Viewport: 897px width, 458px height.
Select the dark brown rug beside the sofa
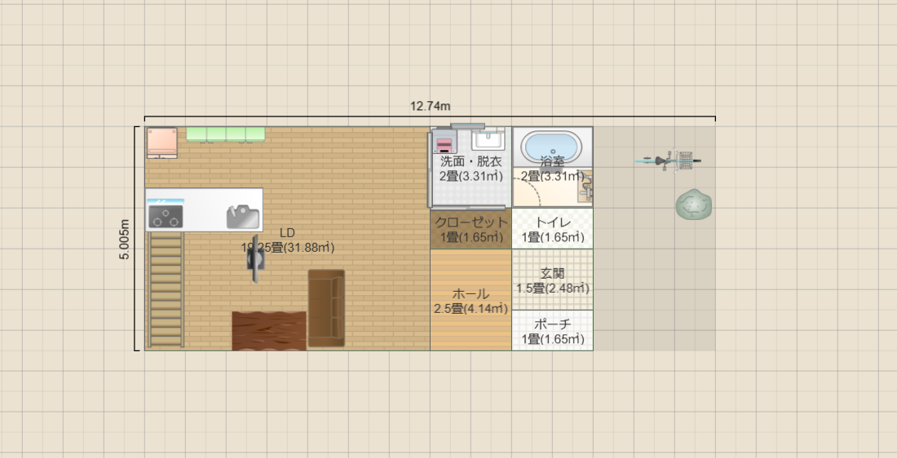click(269, 331)
